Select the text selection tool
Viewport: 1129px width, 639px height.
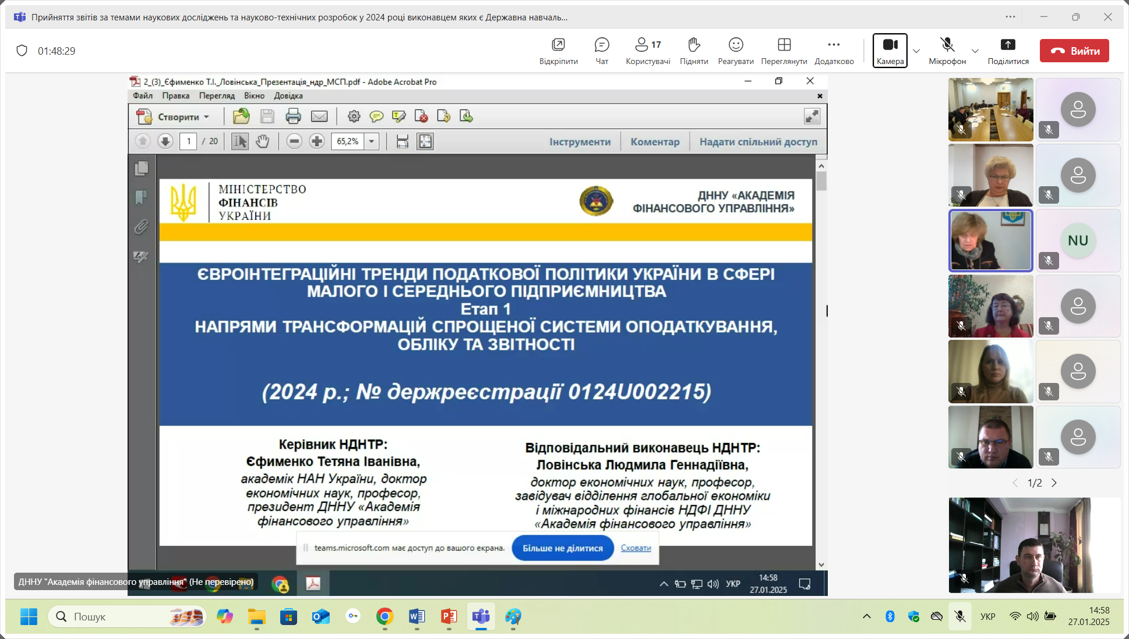239,141
